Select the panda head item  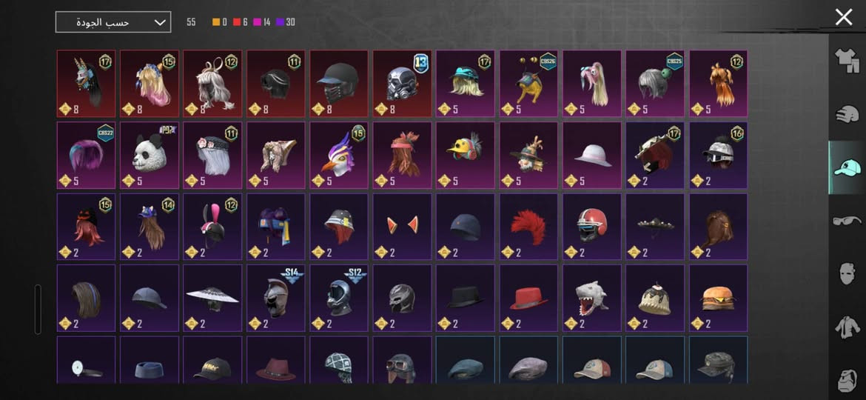point(150,156)
